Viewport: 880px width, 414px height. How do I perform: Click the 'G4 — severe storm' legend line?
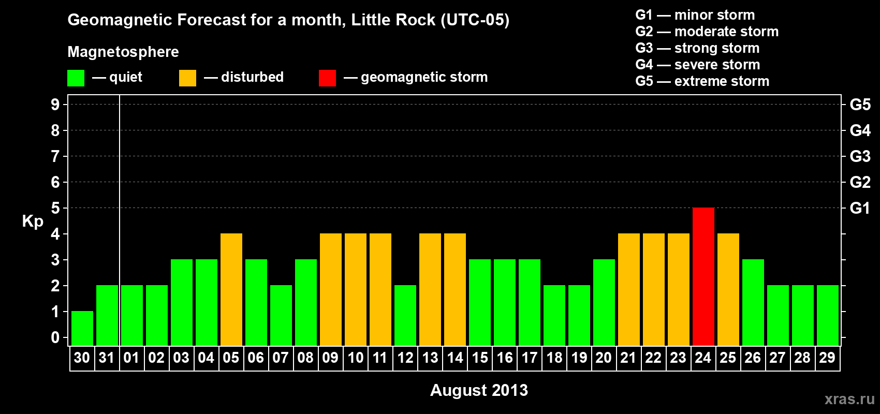pos(698,65)
